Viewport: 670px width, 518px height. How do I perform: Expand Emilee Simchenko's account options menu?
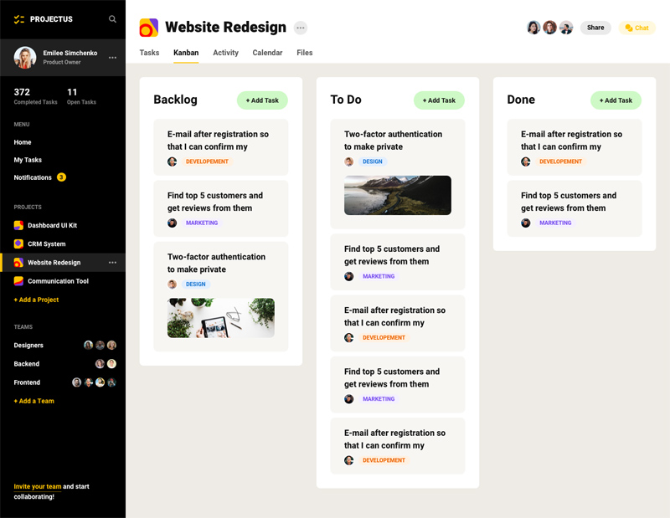pos(111,57)
